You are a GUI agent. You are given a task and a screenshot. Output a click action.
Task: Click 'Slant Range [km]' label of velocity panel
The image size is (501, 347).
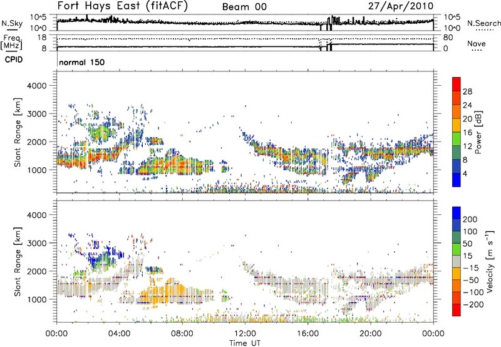pyautogui.click(x=18, y=261)
